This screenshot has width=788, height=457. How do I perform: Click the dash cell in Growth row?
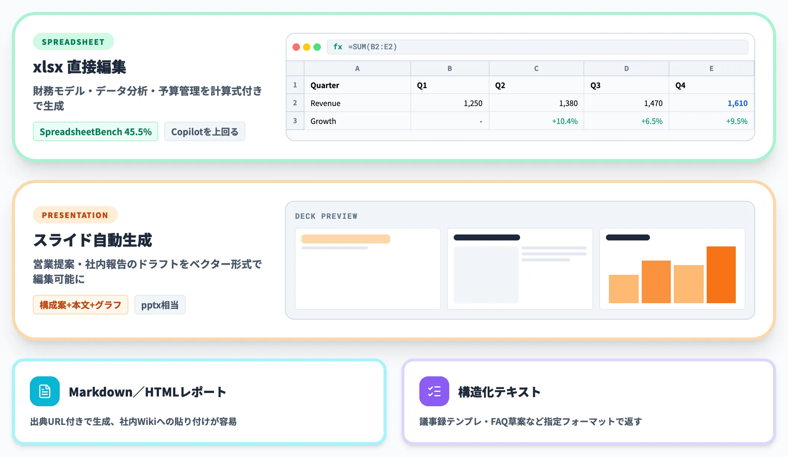tap(450, 121)
